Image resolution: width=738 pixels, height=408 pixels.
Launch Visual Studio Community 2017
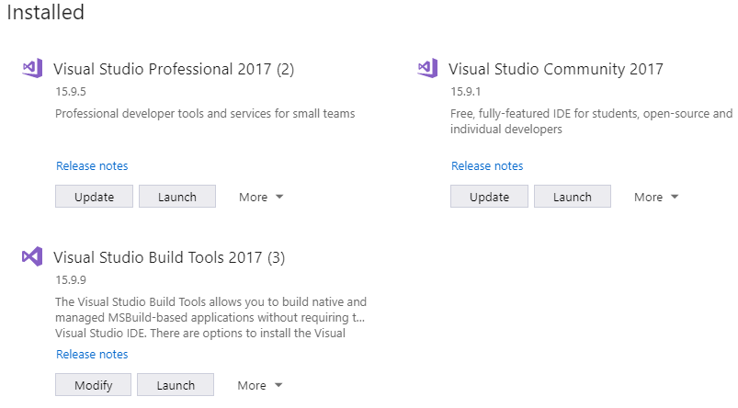click(573, 197)
